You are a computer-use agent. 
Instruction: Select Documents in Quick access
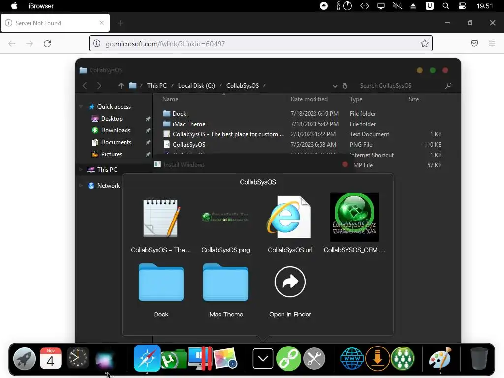[x=116, y=142]
